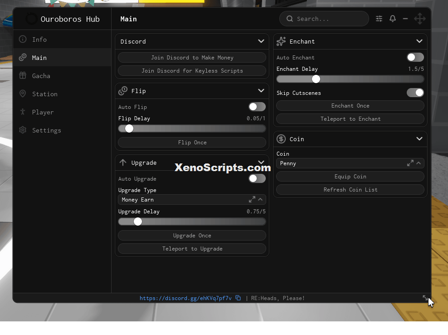Click the Enchant Delay slider handle

point(316,79)
